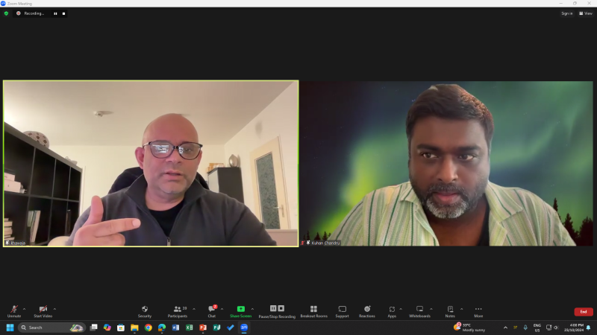Expand audio options arrow next to Unmute

25,308
